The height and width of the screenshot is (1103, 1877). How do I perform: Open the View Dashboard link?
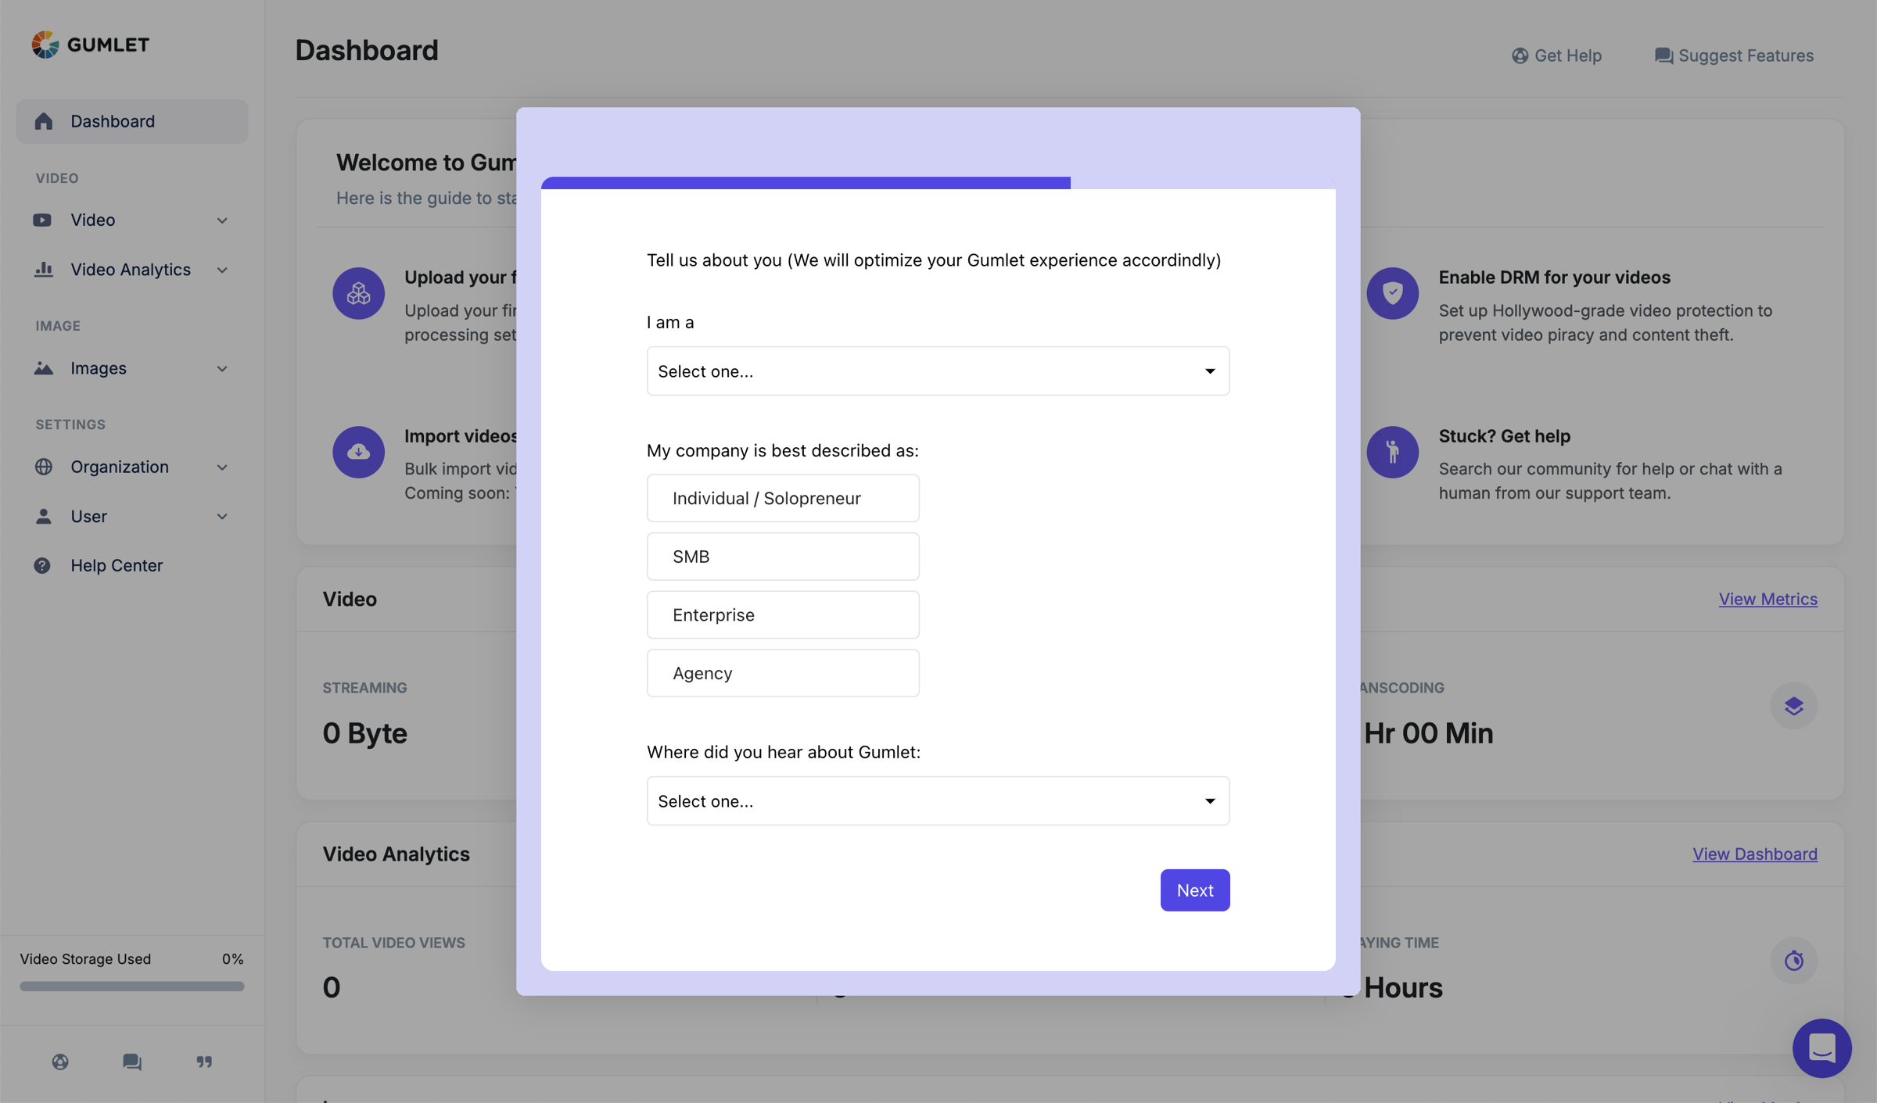[x=1755, y=854]
